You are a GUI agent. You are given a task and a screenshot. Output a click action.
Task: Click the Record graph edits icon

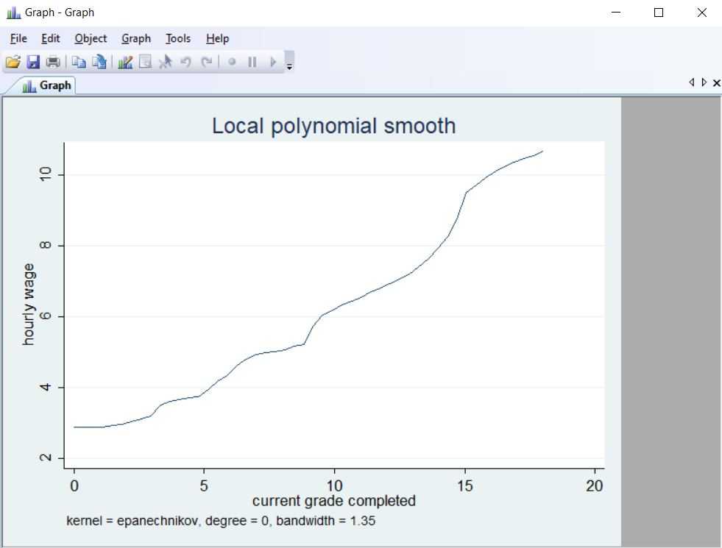point(232,62)
